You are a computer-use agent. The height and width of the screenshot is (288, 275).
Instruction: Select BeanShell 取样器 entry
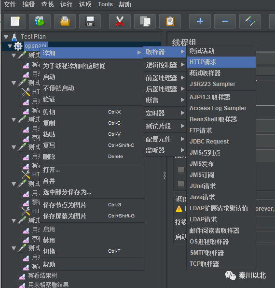pyautogui.click(x=221, y=119)
